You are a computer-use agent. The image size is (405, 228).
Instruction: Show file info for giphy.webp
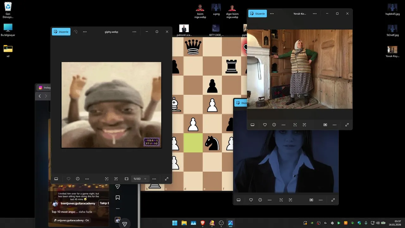click(78, 179)
